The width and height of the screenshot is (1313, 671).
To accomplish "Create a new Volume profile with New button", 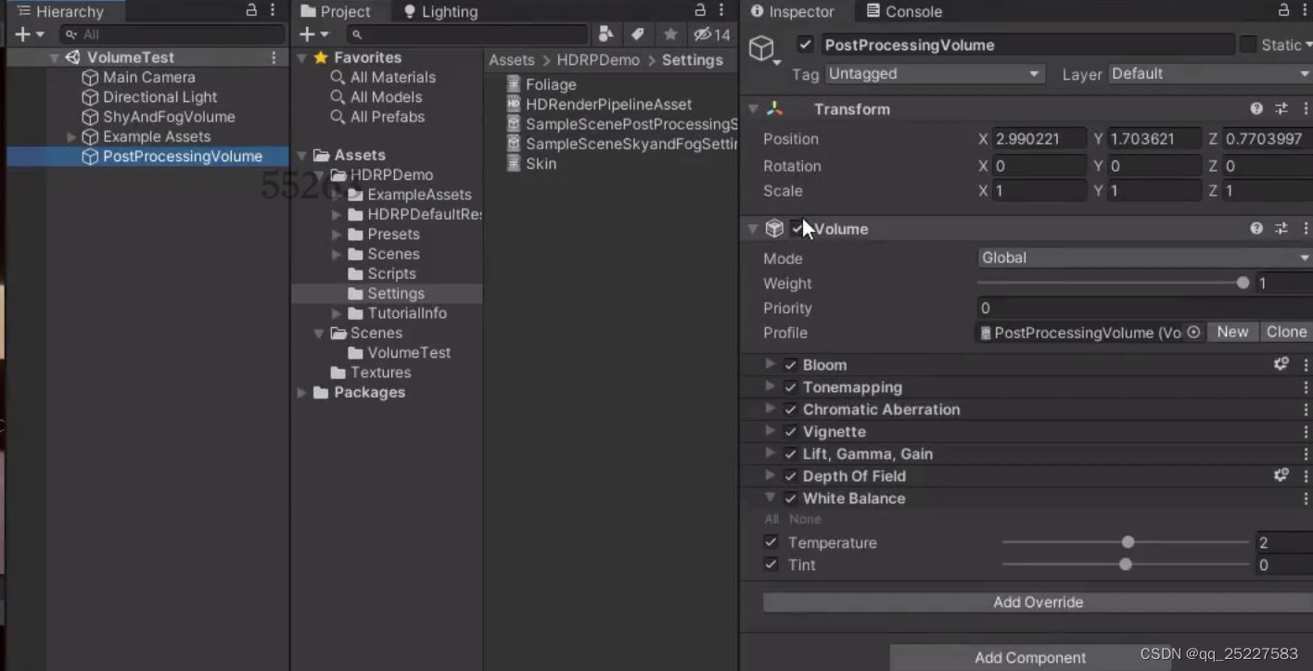I will point(1232,331).
